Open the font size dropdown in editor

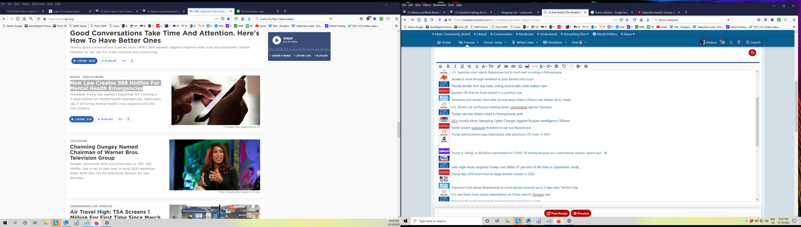pyautogui.click(x=491, y=66)
